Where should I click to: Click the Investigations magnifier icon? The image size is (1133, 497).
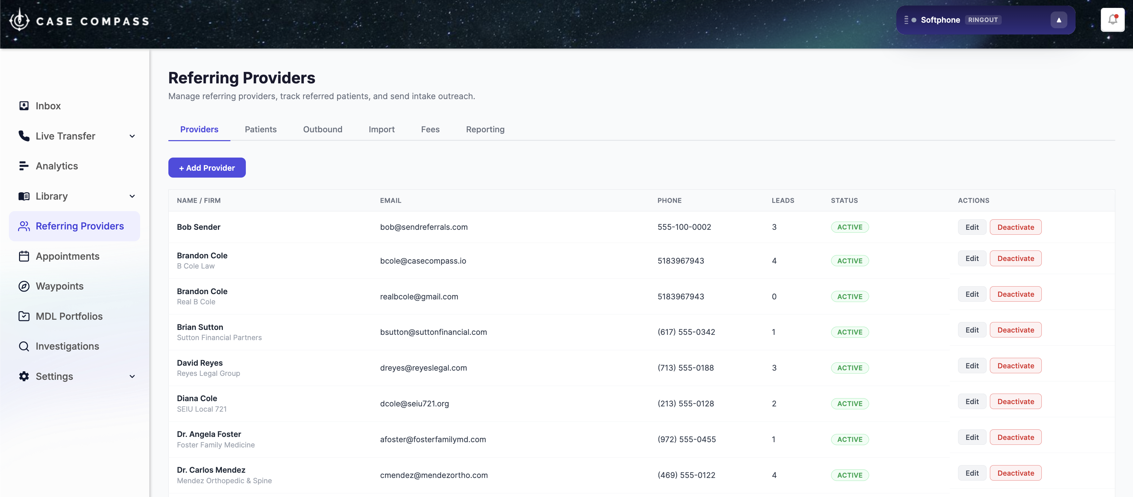coord(24,346)
